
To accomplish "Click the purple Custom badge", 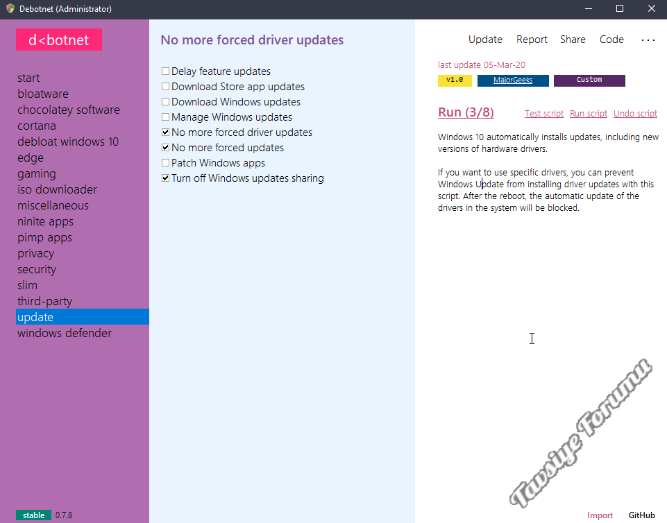I will [x=589, y=80].
